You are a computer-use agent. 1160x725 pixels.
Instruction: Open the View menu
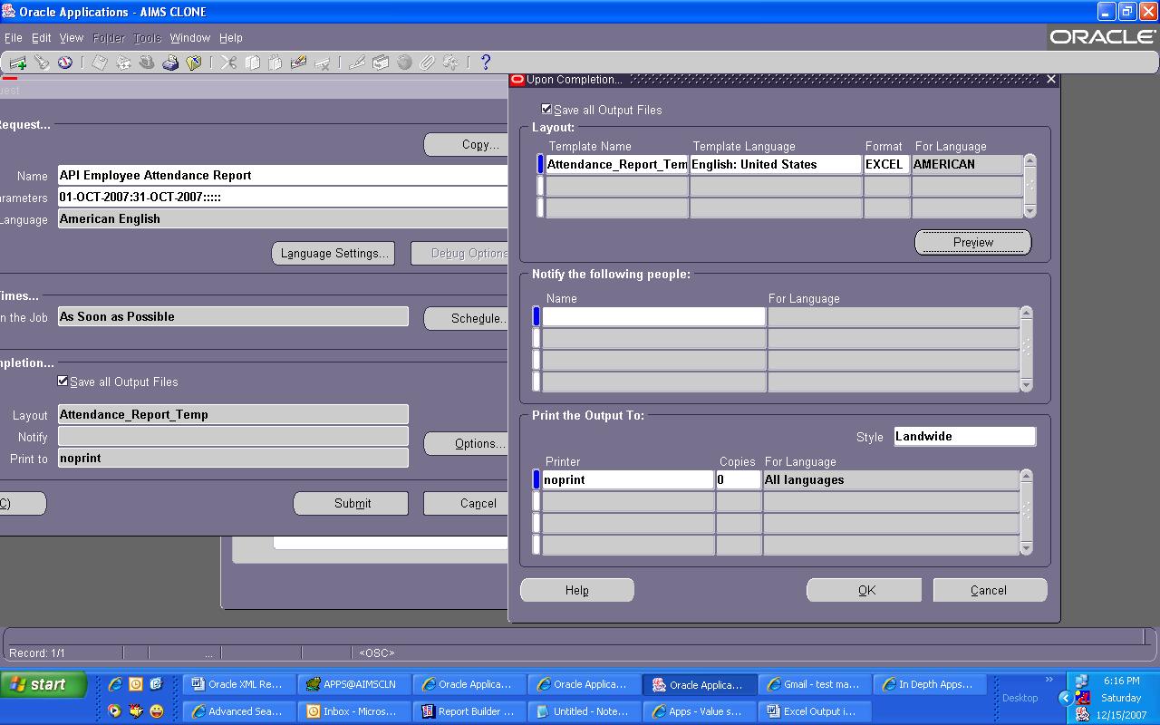click(x=72, y=38)
